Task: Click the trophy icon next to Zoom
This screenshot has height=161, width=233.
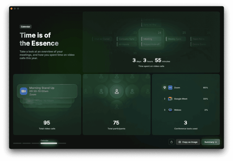Action: [165, 88]
